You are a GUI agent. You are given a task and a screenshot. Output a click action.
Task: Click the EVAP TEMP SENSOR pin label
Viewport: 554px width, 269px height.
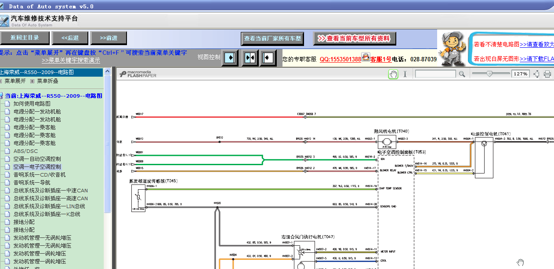pos(391,188)
